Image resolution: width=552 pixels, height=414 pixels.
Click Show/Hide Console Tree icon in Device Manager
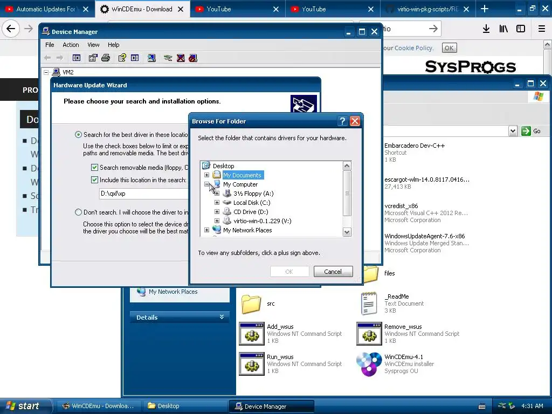77,58
